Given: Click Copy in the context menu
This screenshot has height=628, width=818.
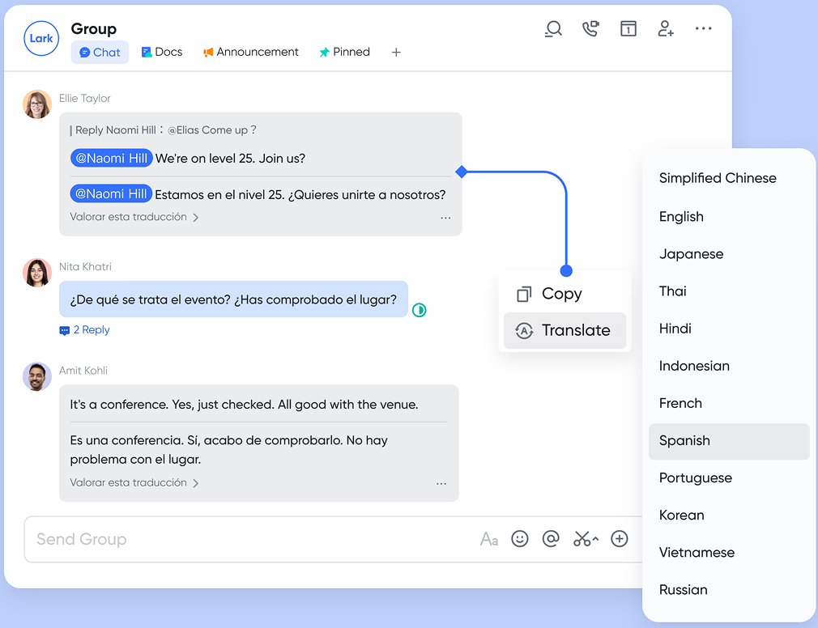Looking at the screenshot, I should 561,294.
